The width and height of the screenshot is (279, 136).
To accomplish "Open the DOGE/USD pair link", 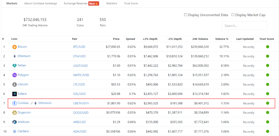I will (80, 113).
